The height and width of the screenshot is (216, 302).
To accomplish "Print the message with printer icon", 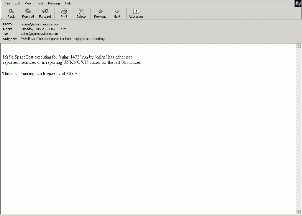I will (64, 13).
